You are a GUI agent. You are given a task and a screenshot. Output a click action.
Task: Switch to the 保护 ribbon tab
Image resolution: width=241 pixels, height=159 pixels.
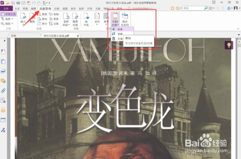[81, 8]
